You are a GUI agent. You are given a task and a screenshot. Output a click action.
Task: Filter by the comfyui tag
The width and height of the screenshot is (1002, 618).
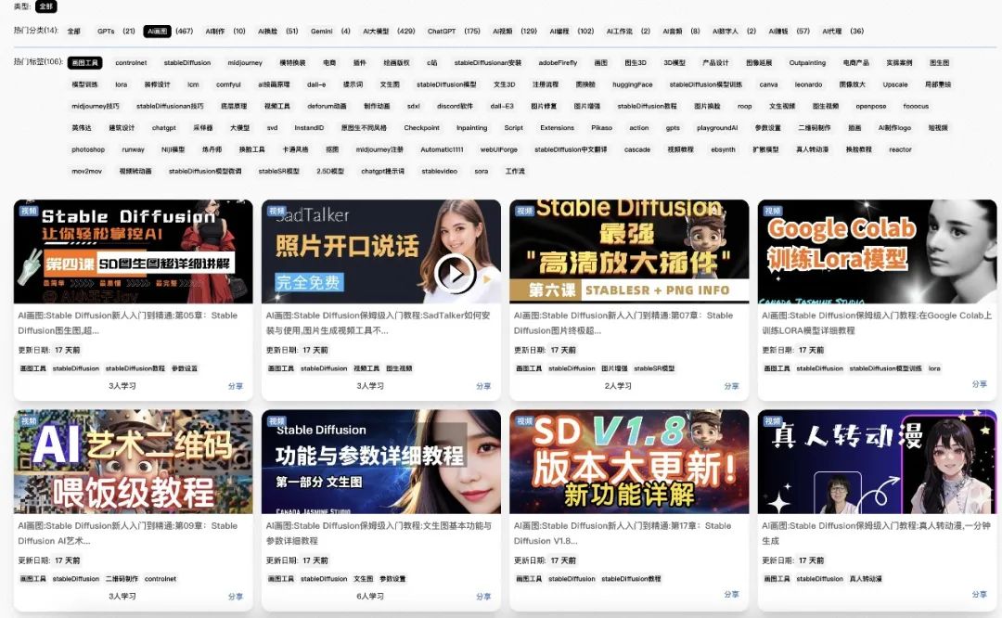click(228, 84)
